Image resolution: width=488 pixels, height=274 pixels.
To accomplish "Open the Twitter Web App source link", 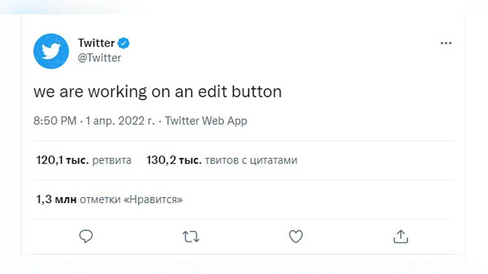I will coord(206,121).
